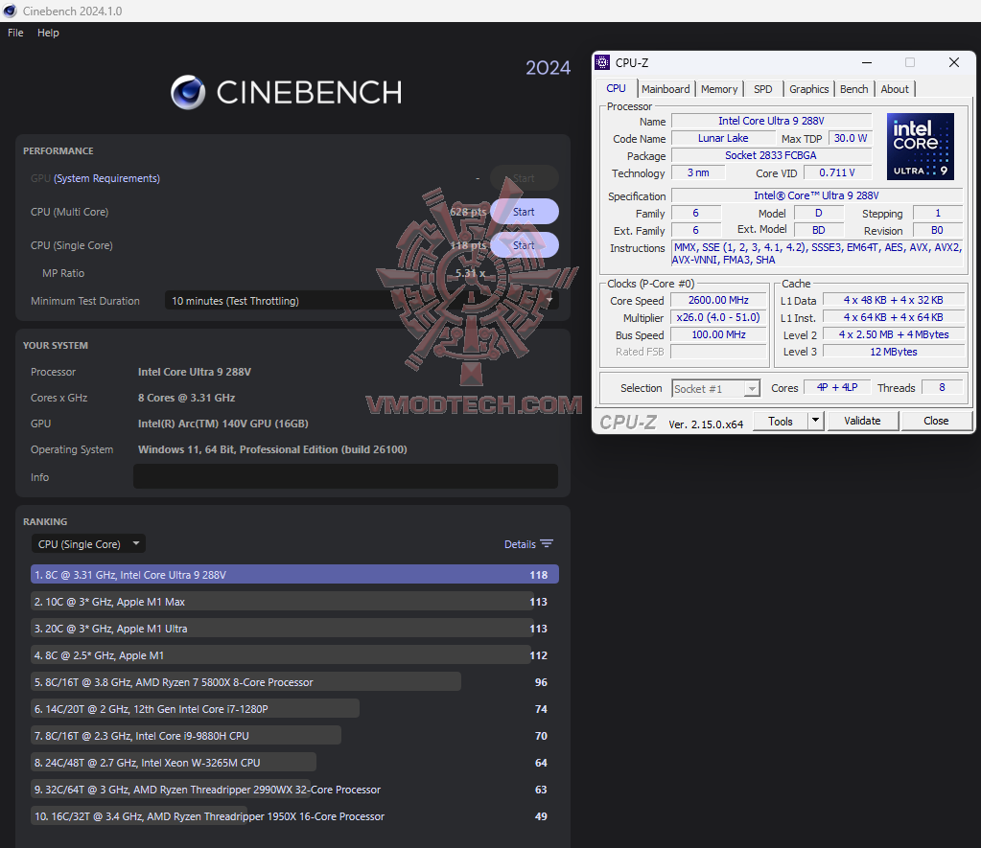Open the About tab in CPU-Z

[x=895, y=89]
